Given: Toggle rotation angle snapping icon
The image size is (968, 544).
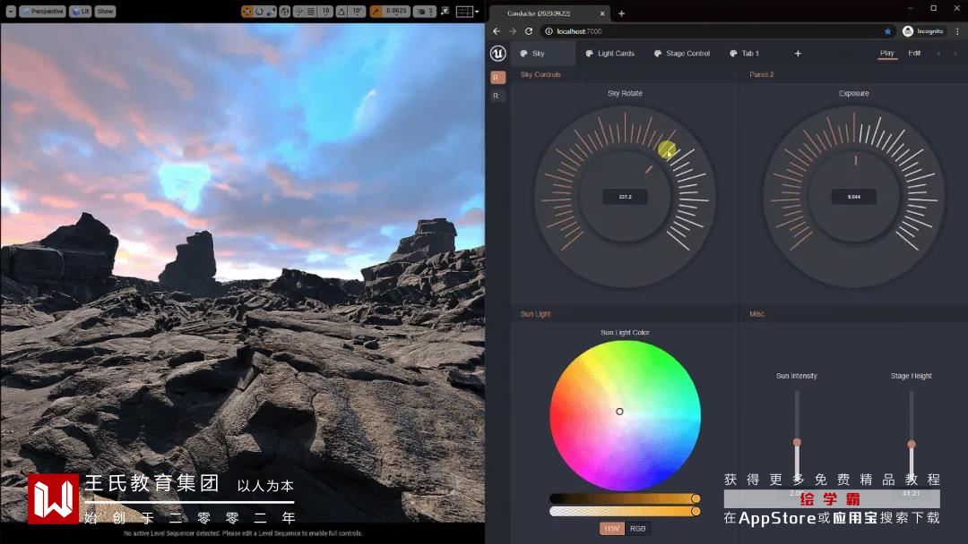Looking at the screenshot, I should point(341,11).
